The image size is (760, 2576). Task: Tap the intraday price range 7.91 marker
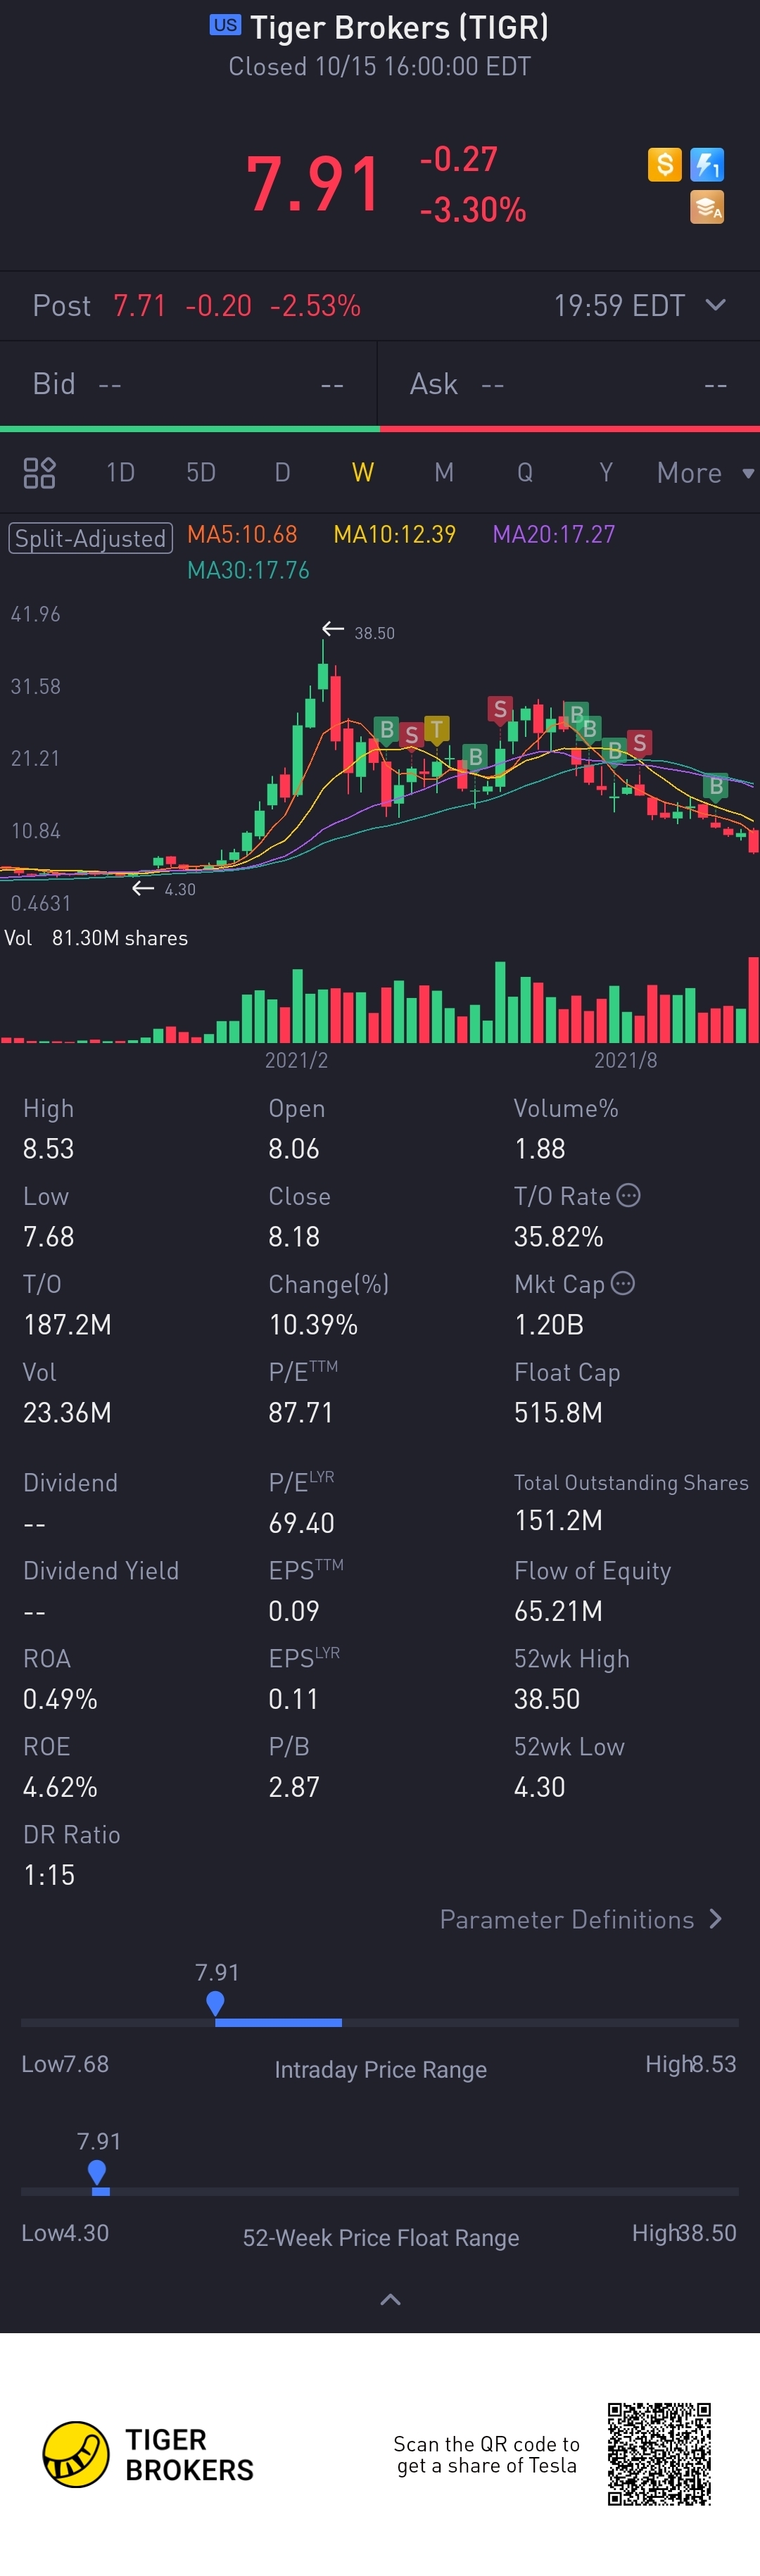click(x=215, y=2003)
